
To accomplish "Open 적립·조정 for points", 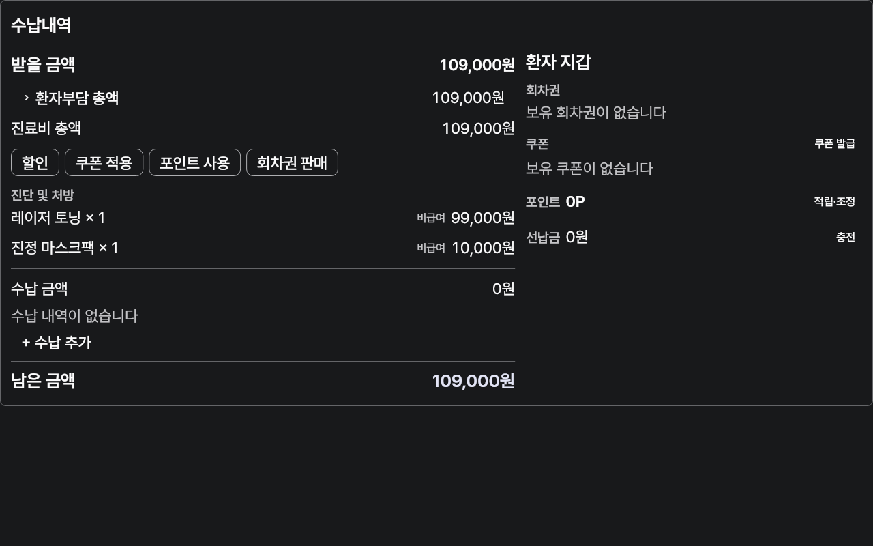I will point(835,201).
